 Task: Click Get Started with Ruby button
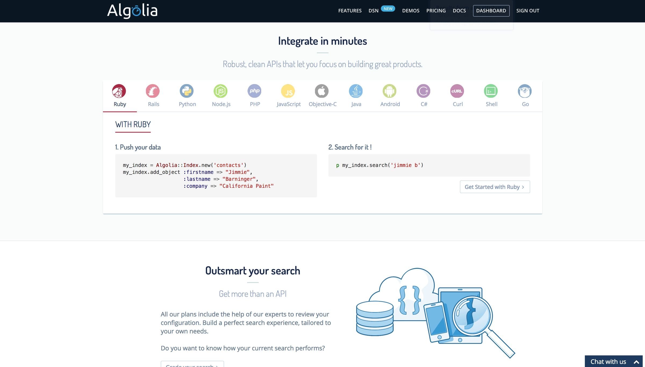(495, 186)
